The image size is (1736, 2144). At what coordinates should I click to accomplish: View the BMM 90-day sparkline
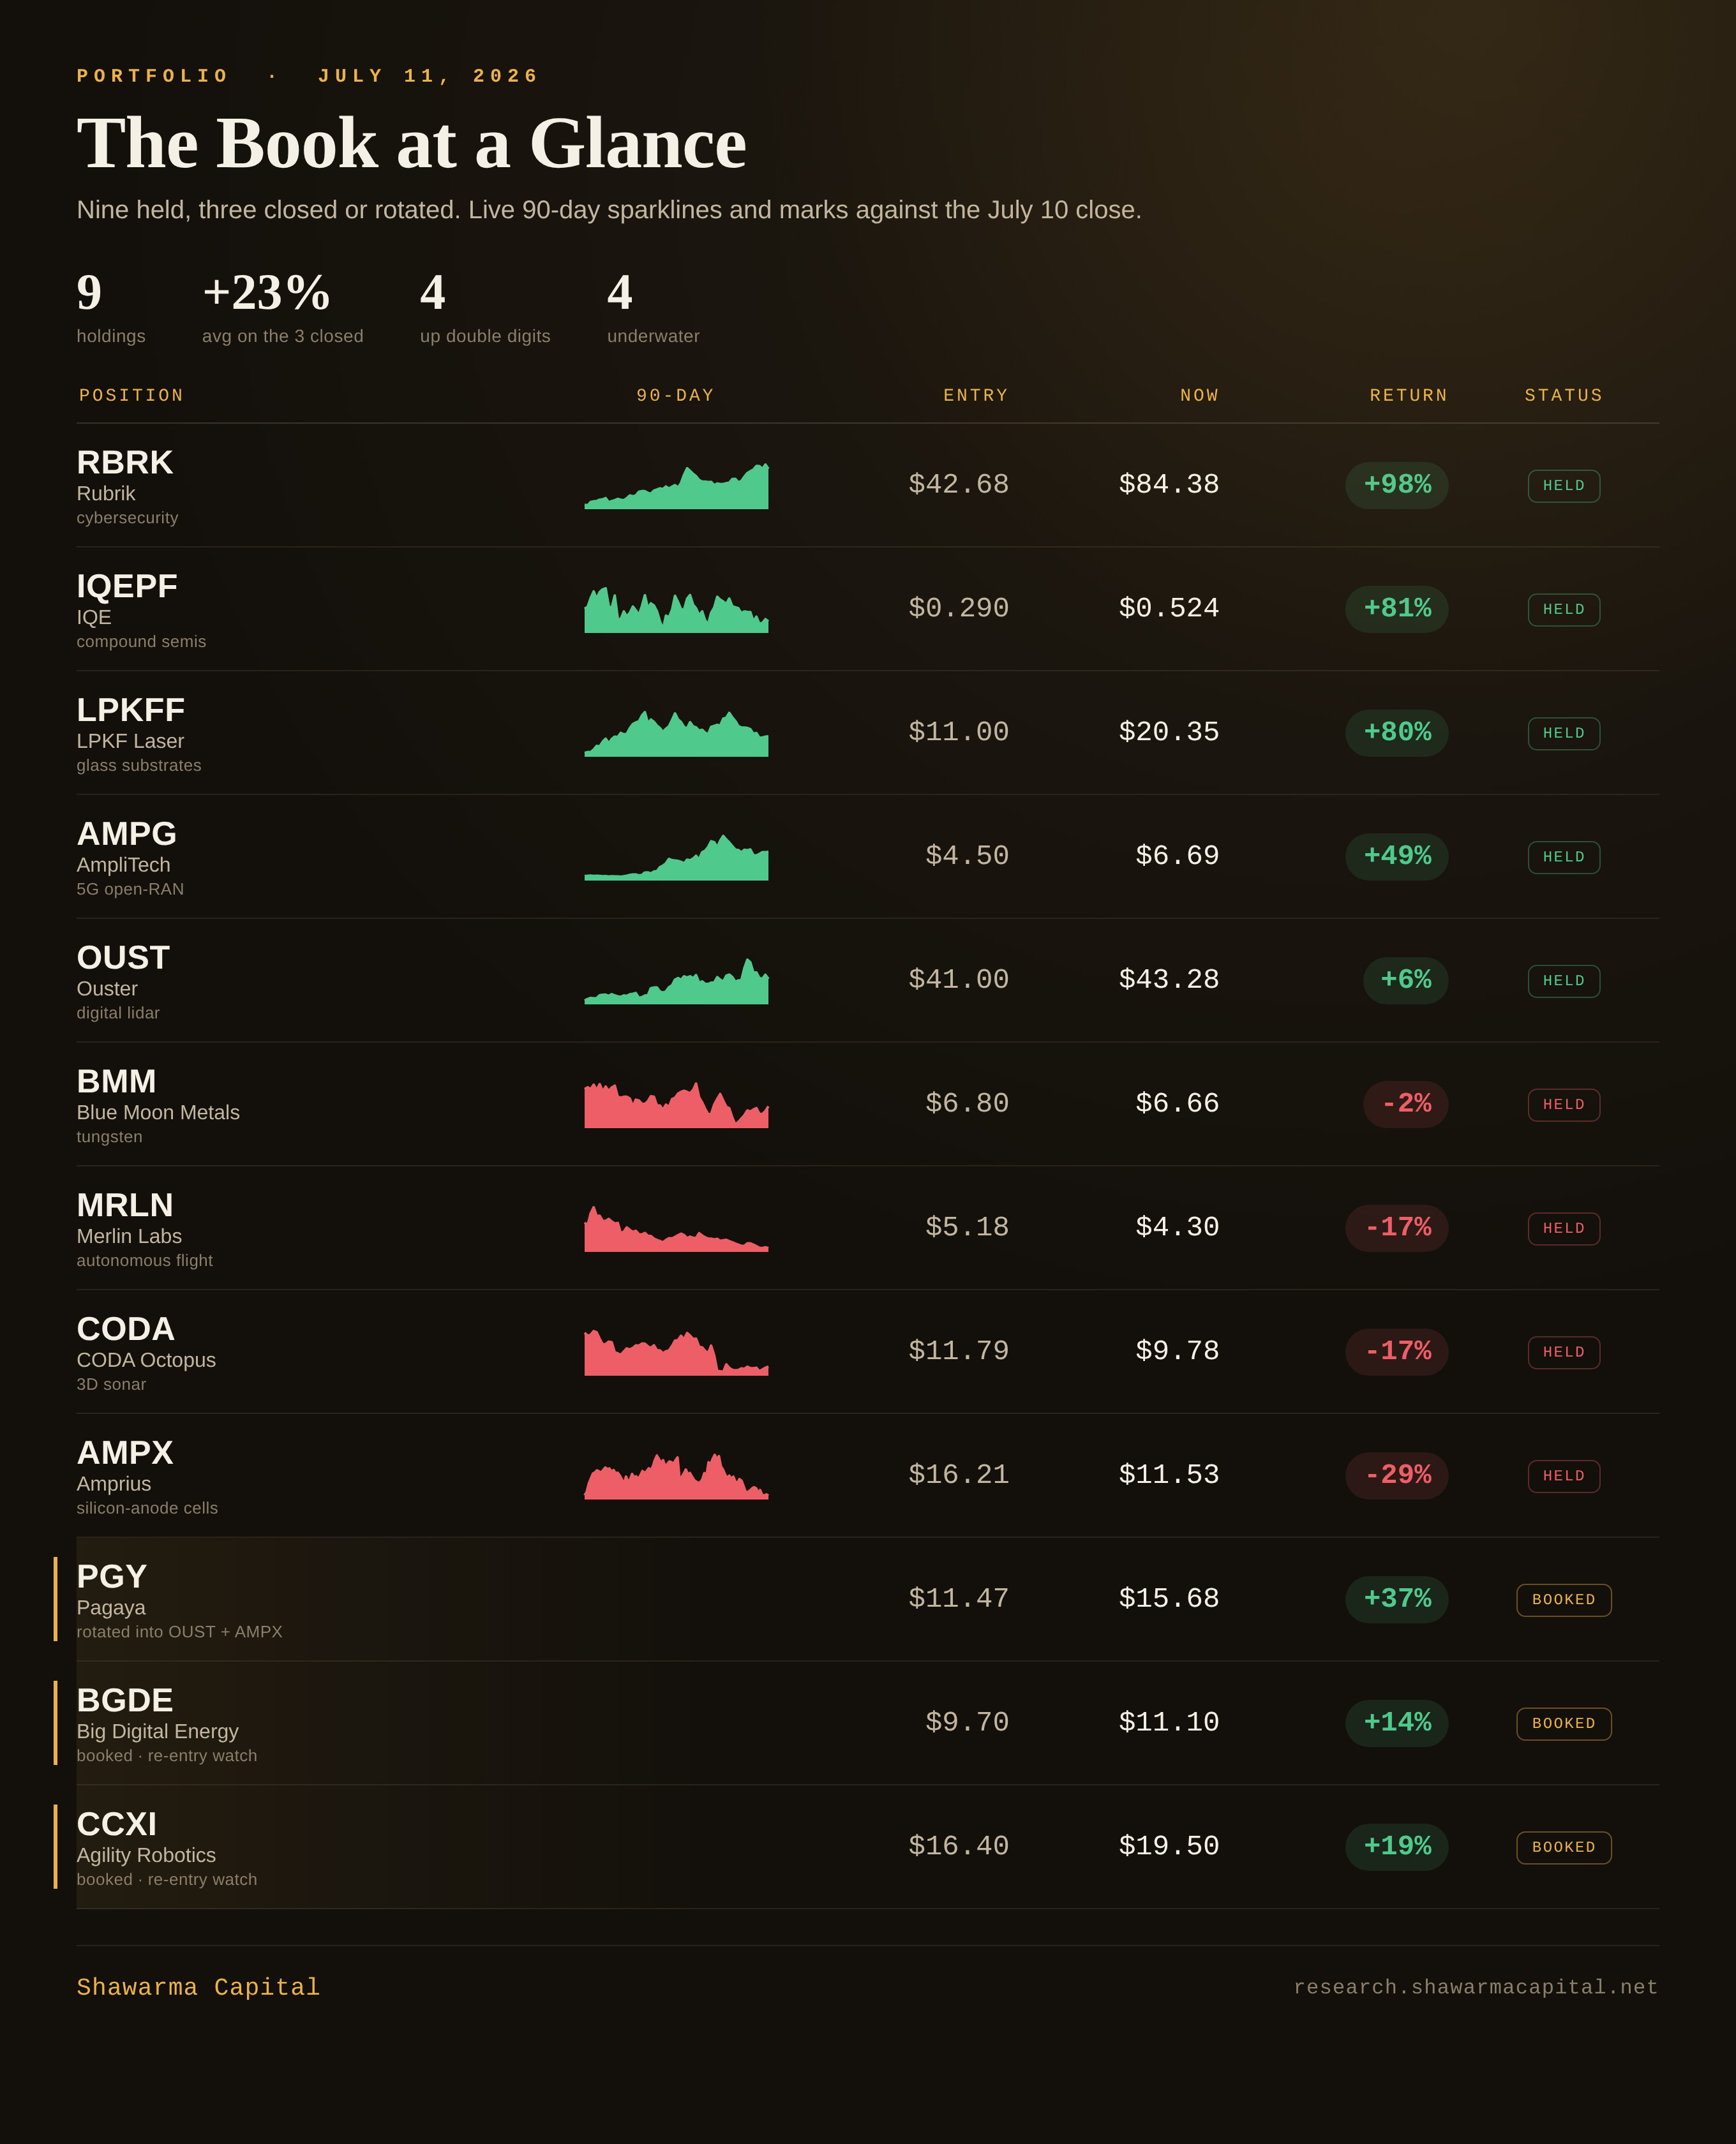(676, 1105)
